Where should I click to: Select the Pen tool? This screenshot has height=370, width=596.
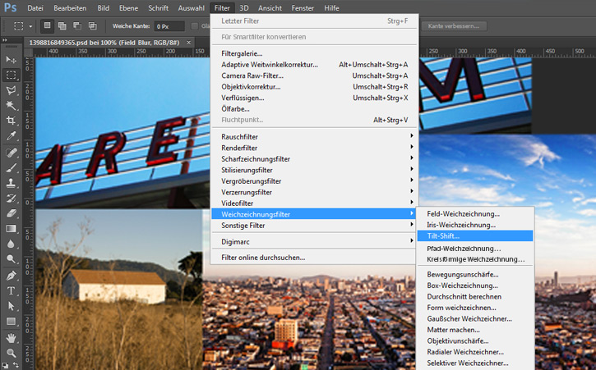(12, 275)
